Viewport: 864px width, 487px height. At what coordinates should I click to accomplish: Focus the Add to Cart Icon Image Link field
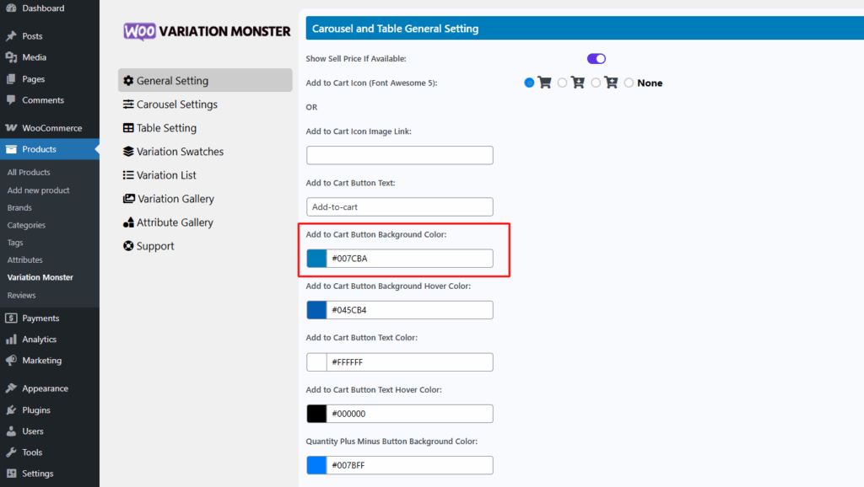click(x=399, y=155)
